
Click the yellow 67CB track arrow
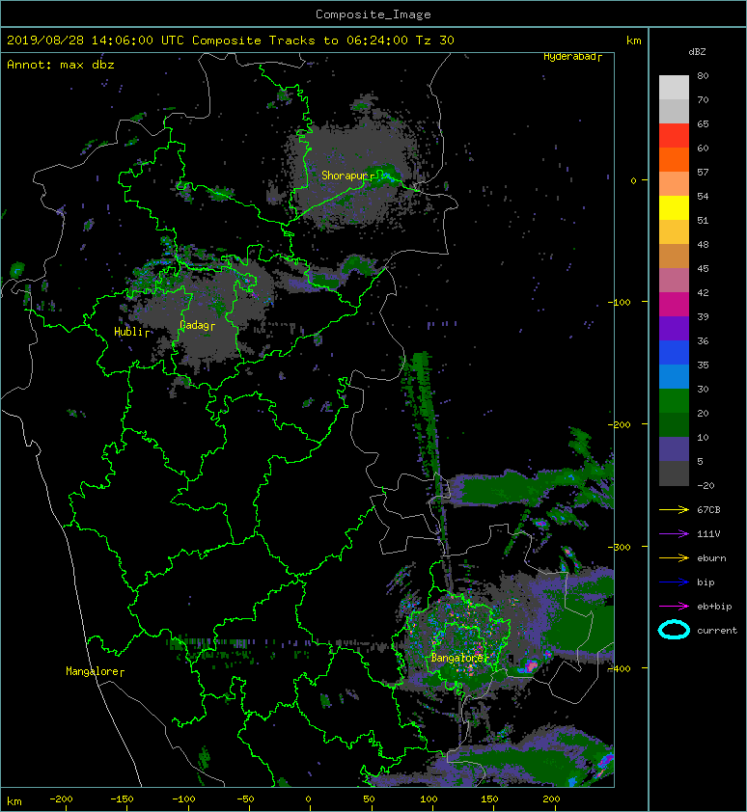pyautogui.click(x=674, y=509)
